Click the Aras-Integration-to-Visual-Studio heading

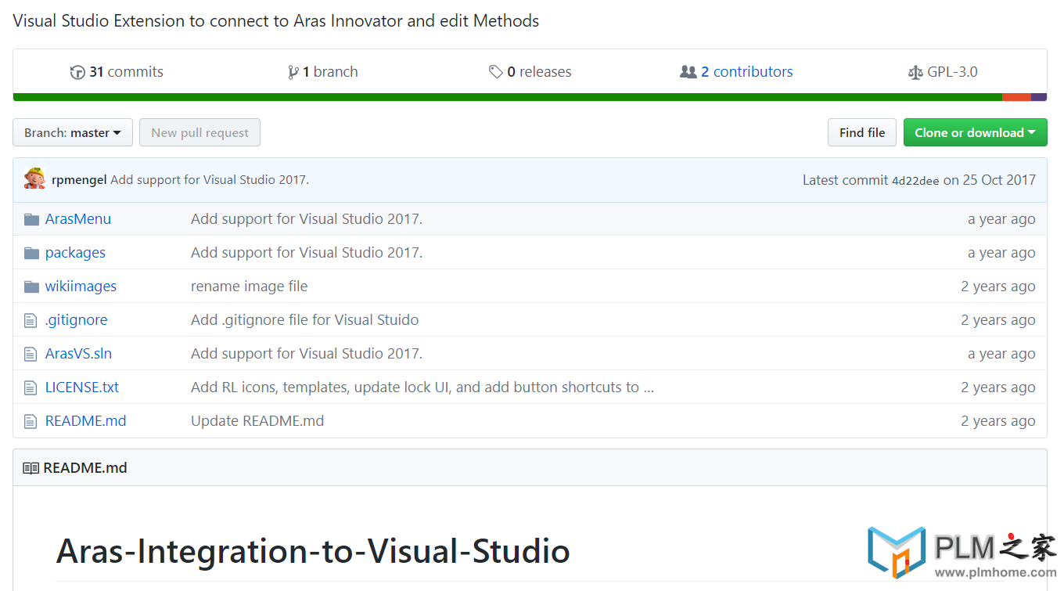coord(313,551)
